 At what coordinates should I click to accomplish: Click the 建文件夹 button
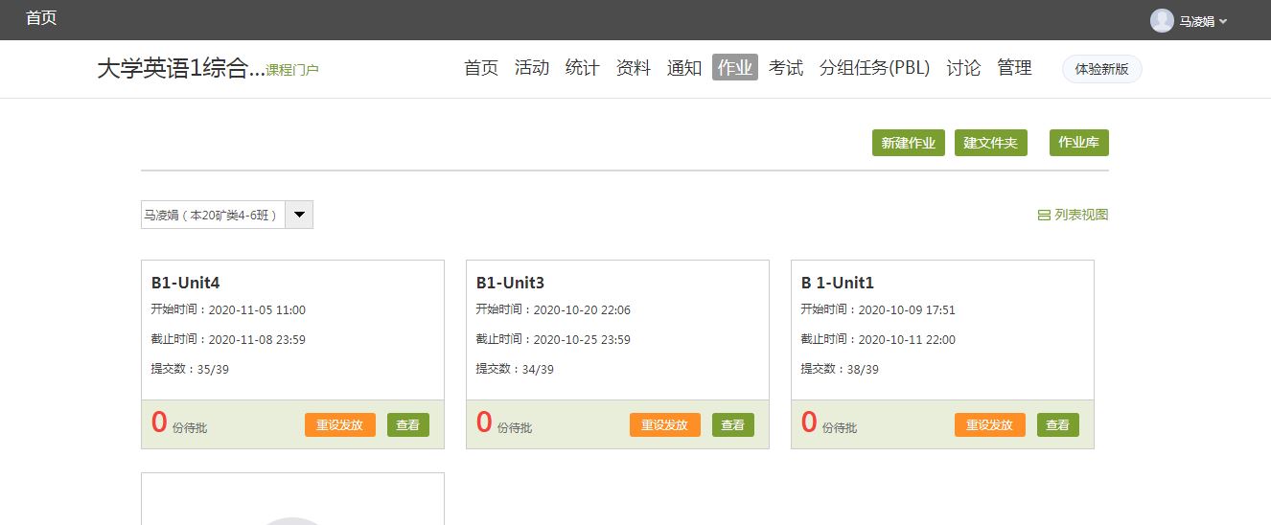pos(991,143)
